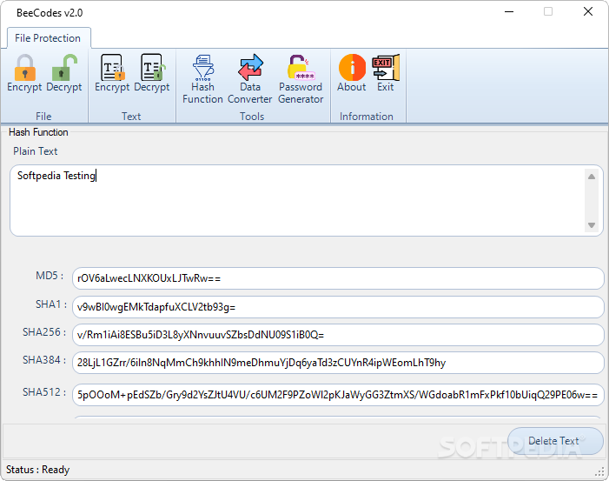The height and width of the screenshot is (481, 609).
Task: Show the About information dialog
Action: 352,73
